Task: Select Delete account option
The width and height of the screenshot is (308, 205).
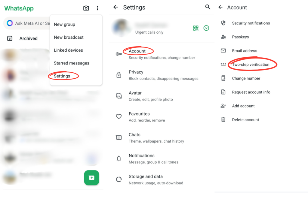Action: (261, 119)
